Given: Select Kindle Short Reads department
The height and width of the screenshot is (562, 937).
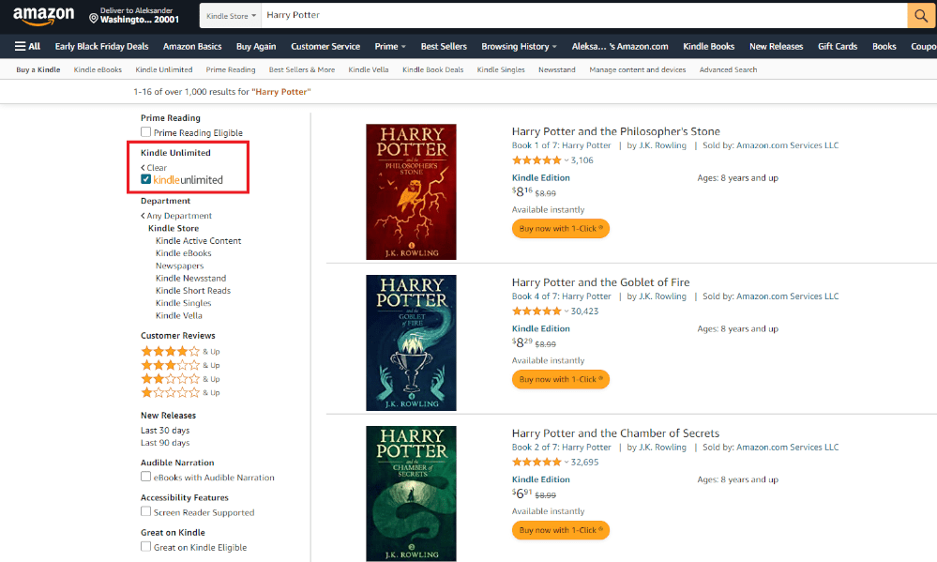Looking at the screenshot, I should pyautogui.click(x=193, y=291).
